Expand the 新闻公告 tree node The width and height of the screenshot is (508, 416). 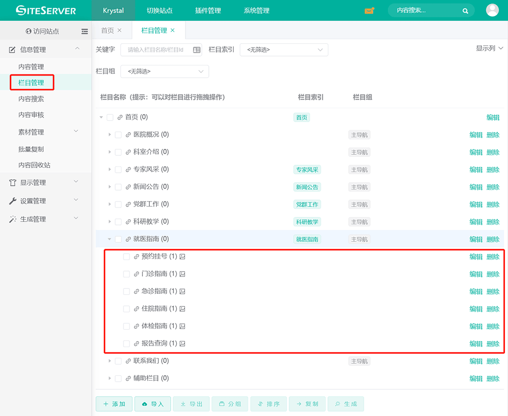click(110, 187)
